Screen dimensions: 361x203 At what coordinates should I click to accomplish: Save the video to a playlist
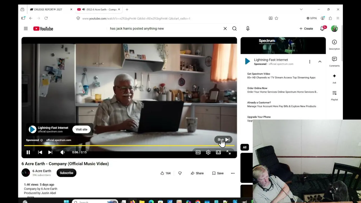(x=218, y=173)
